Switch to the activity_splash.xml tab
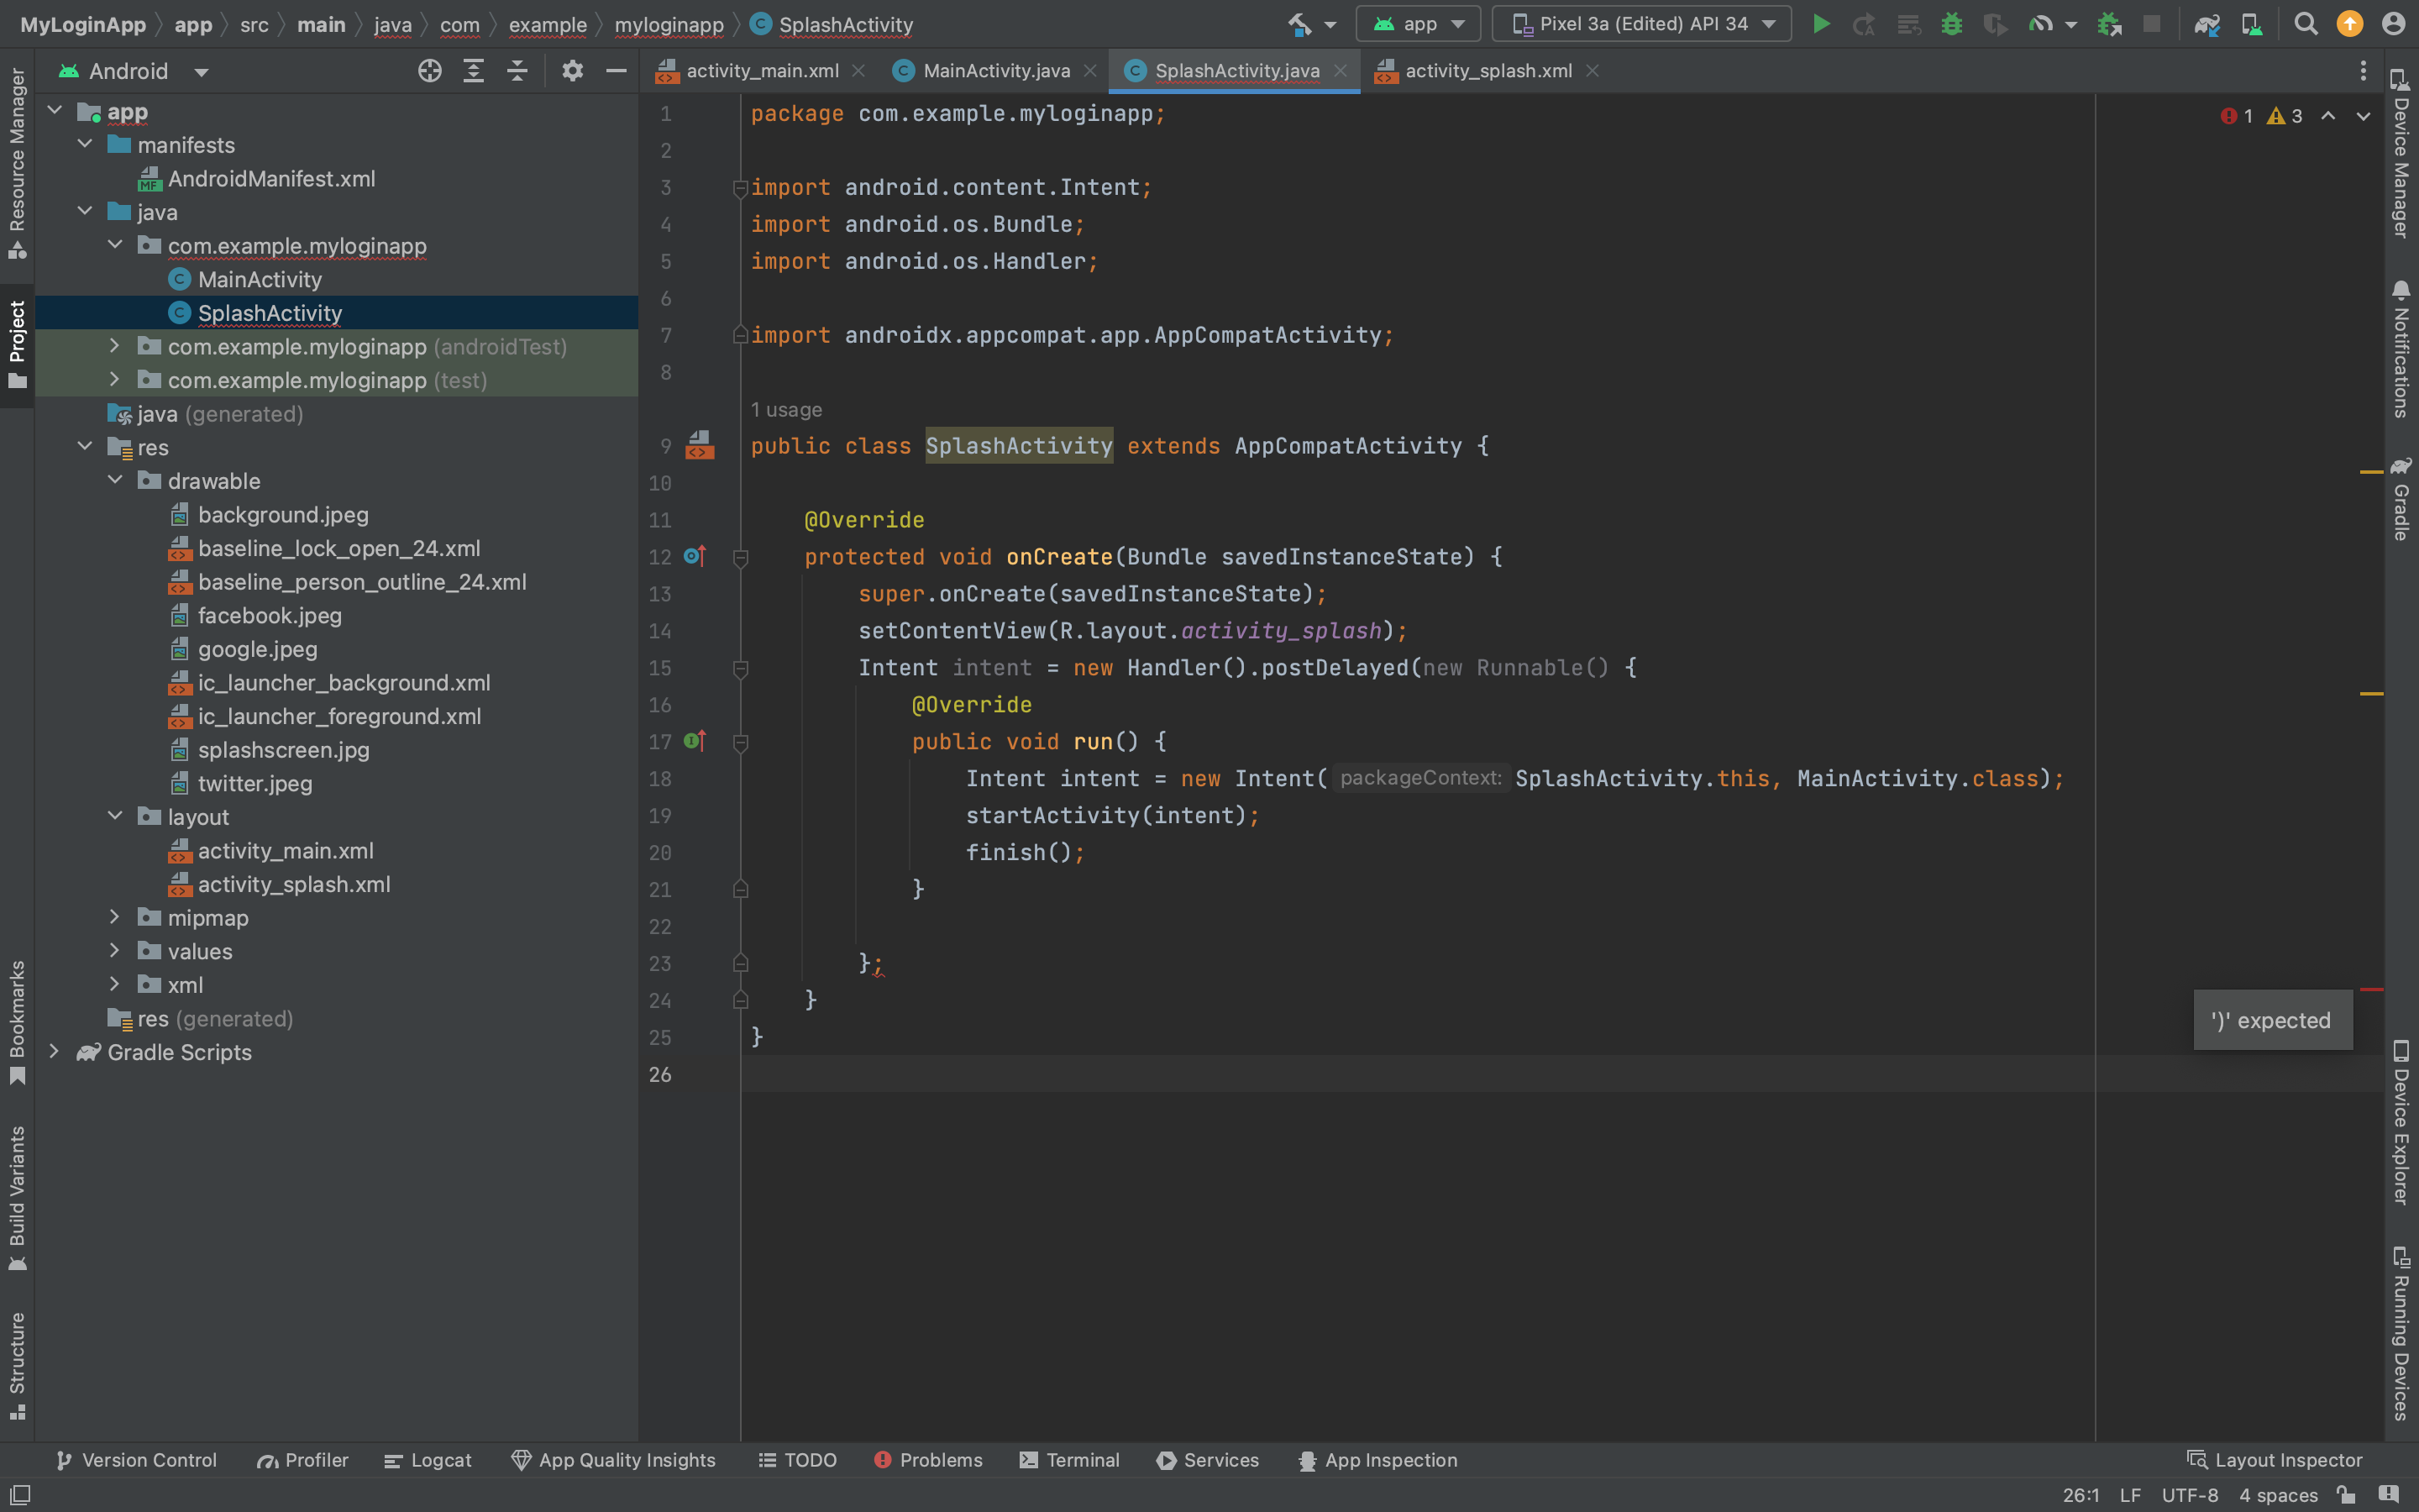 click(1488, 71)
